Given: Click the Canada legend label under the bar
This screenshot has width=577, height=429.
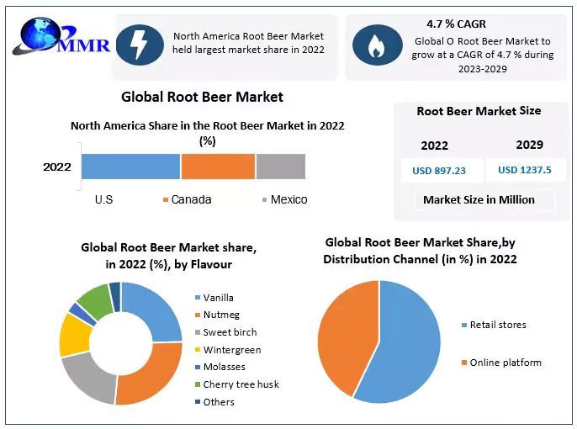Looking at the screenshot, I should [191, 200].
